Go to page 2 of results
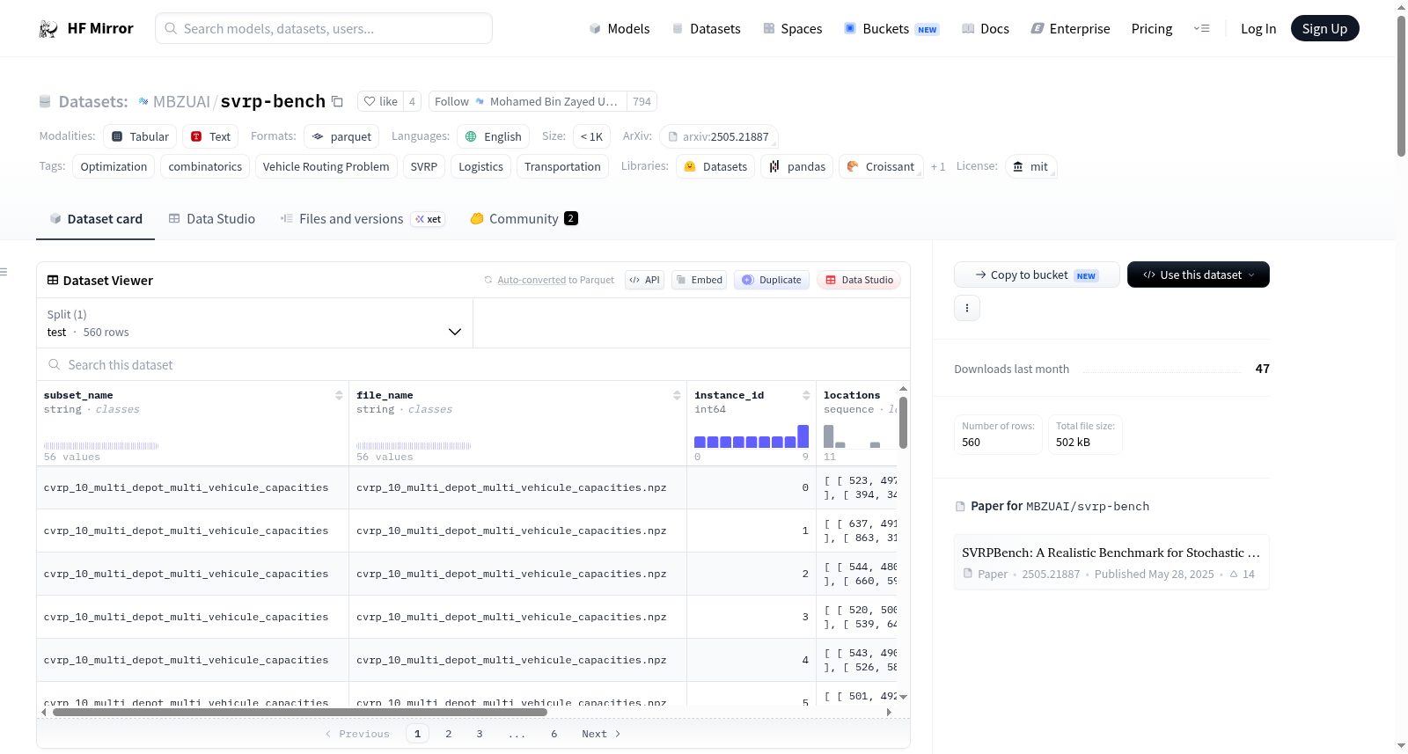This screenshot has width=1408, height=754. coord(449,734)
